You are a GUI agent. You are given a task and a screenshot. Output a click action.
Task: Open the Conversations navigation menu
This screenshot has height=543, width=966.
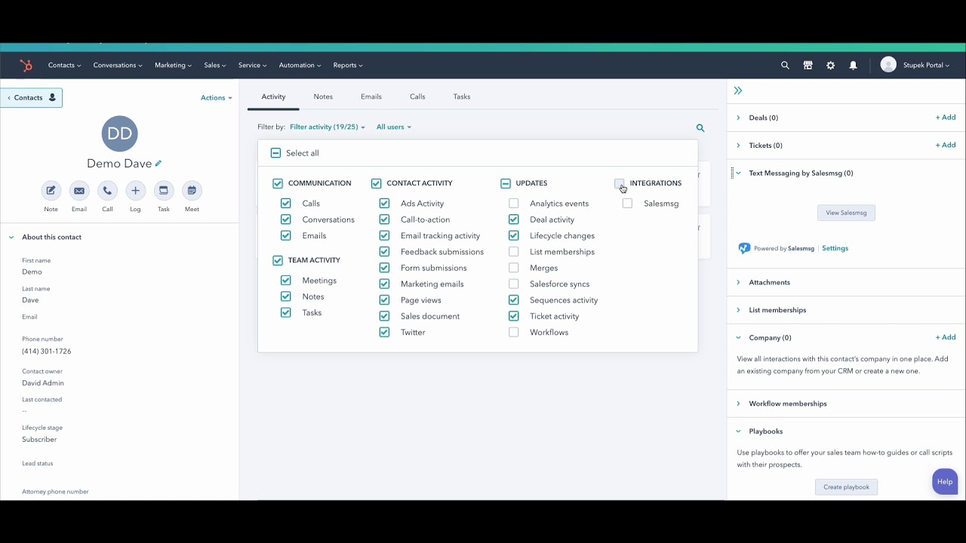coord(118,66)
